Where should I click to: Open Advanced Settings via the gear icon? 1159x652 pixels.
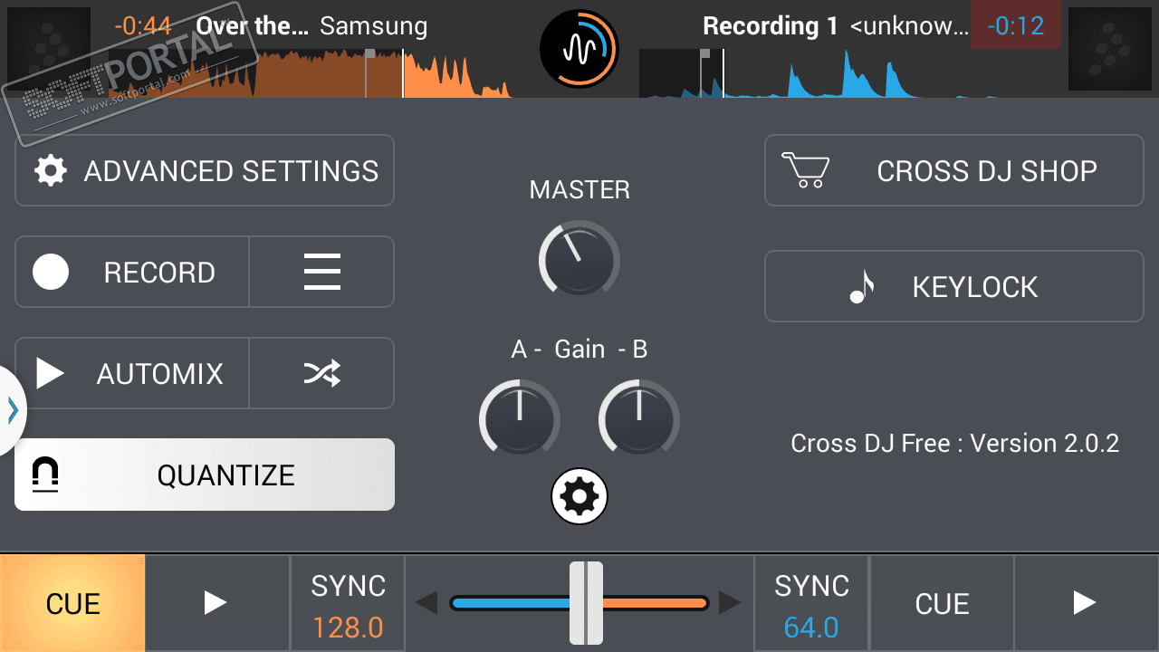tap(51, 171)
